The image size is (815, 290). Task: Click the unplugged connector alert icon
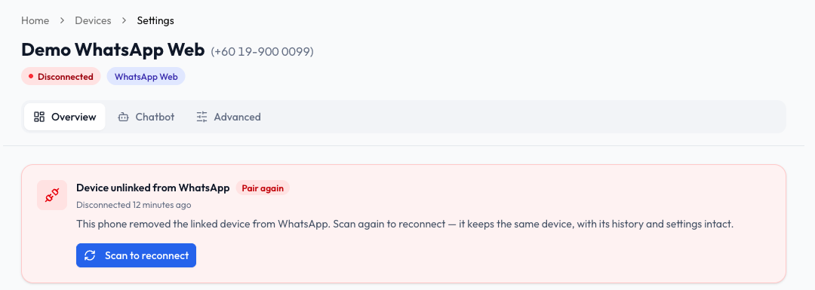coord(52,195)
